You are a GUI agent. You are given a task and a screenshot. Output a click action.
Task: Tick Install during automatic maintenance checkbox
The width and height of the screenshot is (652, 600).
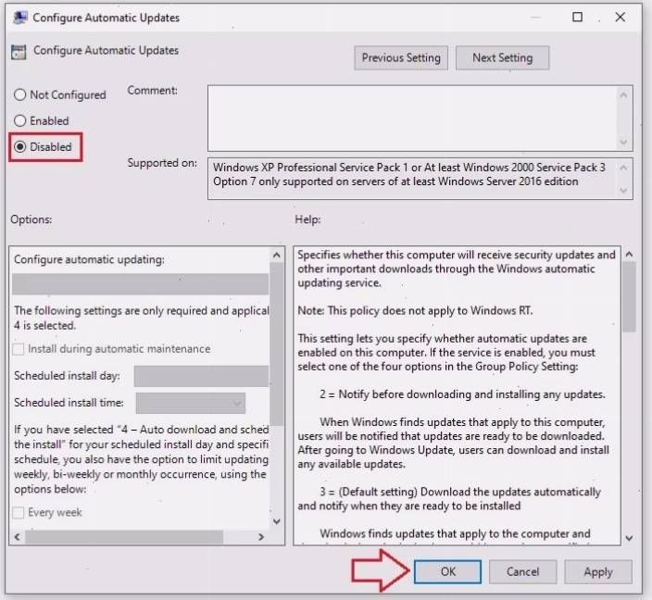19,349
